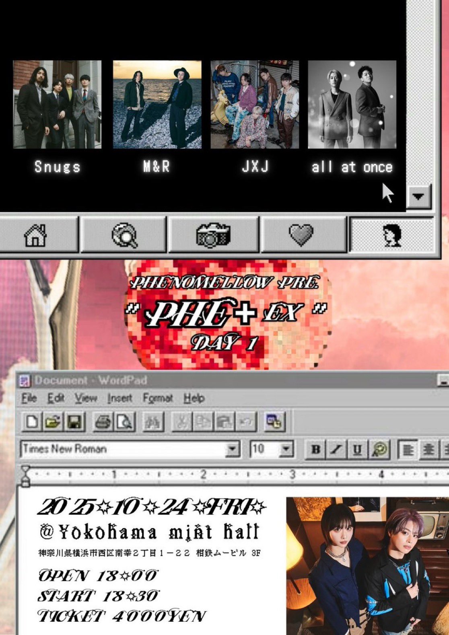Click the camera icon button
Screen dimensions: 449x635
tap(213, 235)
